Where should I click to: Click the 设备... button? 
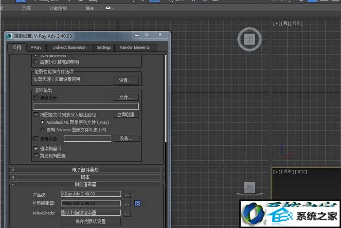coord(126,139)
